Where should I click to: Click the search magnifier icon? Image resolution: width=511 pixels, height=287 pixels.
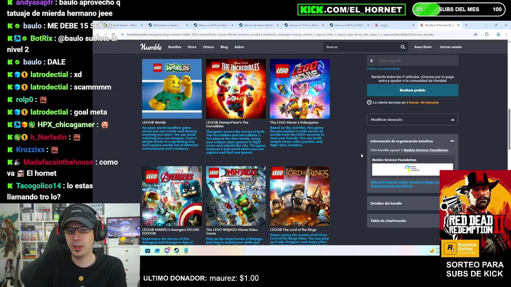tap(403, 47)
